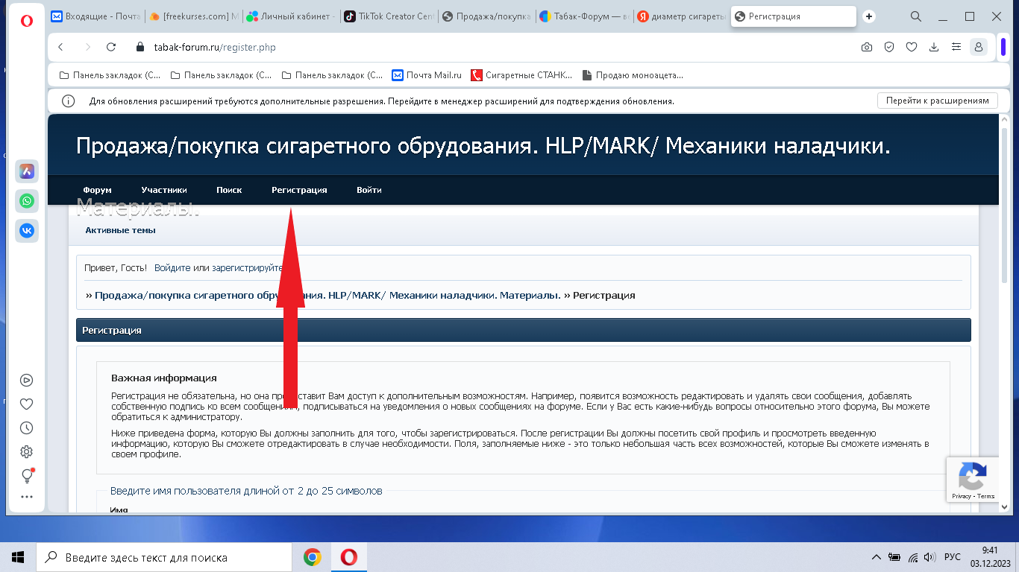Open Aria AI assistant in the sidebar
Viewport: 1019px width, 572px height.
[x=26, y=171]
